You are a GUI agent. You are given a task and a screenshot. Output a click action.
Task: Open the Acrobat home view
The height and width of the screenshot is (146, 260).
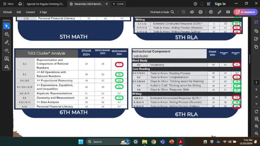click(x=20, y=4)
